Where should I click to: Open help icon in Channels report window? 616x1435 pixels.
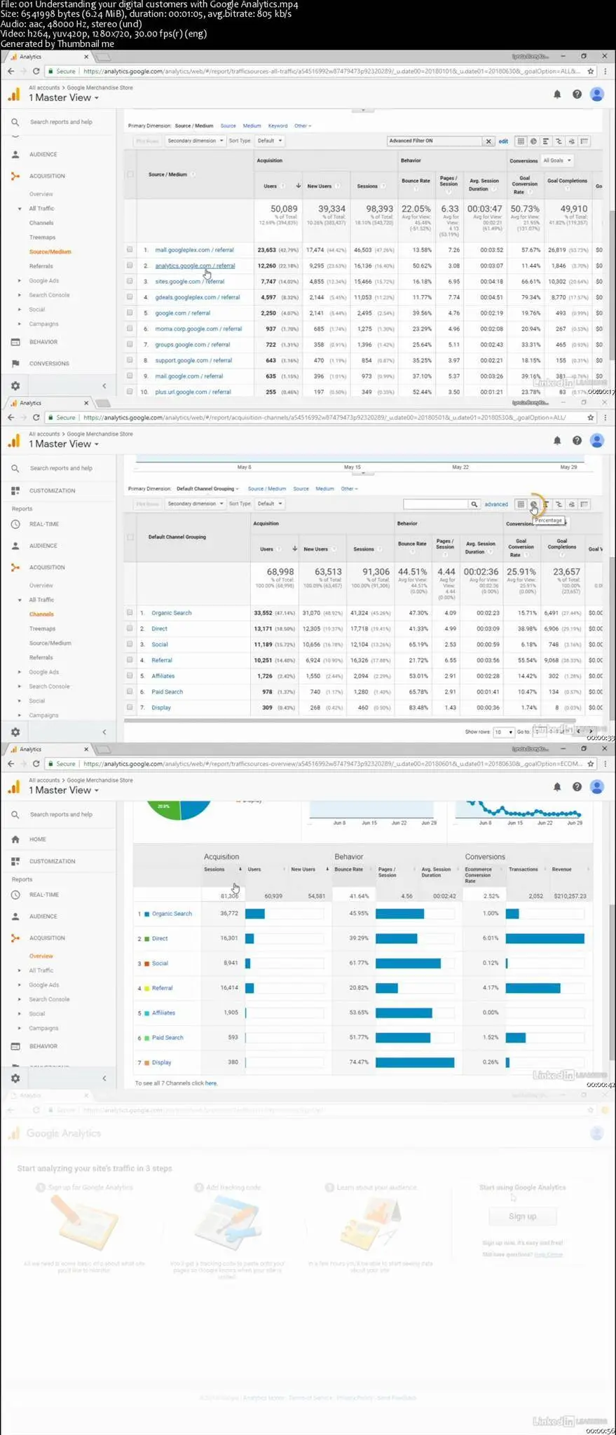point(577,440)
